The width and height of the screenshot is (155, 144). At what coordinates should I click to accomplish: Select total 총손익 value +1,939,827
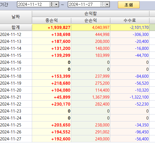click(51, 27)
